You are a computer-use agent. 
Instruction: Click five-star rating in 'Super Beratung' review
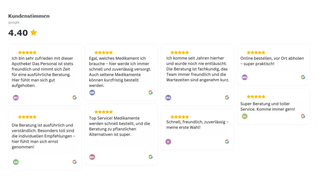(256, 97)
